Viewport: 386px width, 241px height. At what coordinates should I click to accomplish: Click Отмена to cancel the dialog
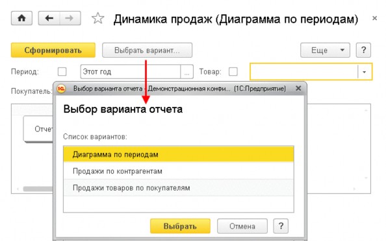[242, 226]
